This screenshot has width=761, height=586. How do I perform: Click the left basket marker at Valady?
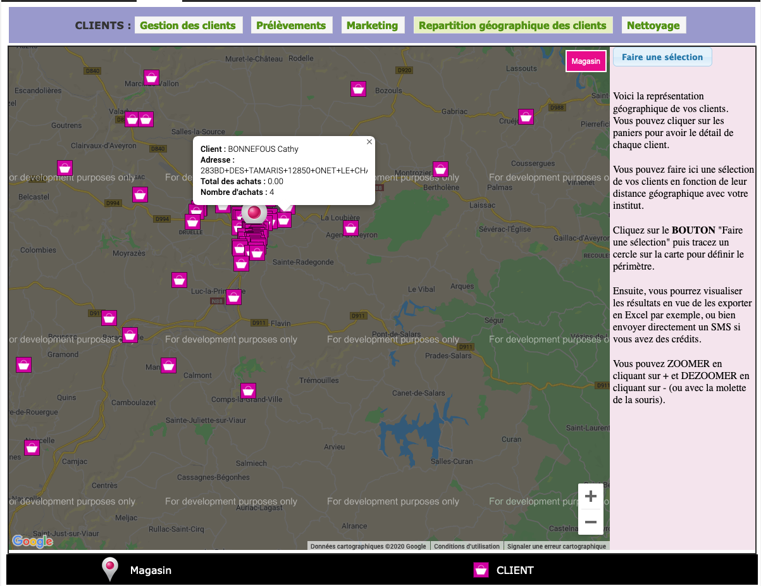[132, 119]
